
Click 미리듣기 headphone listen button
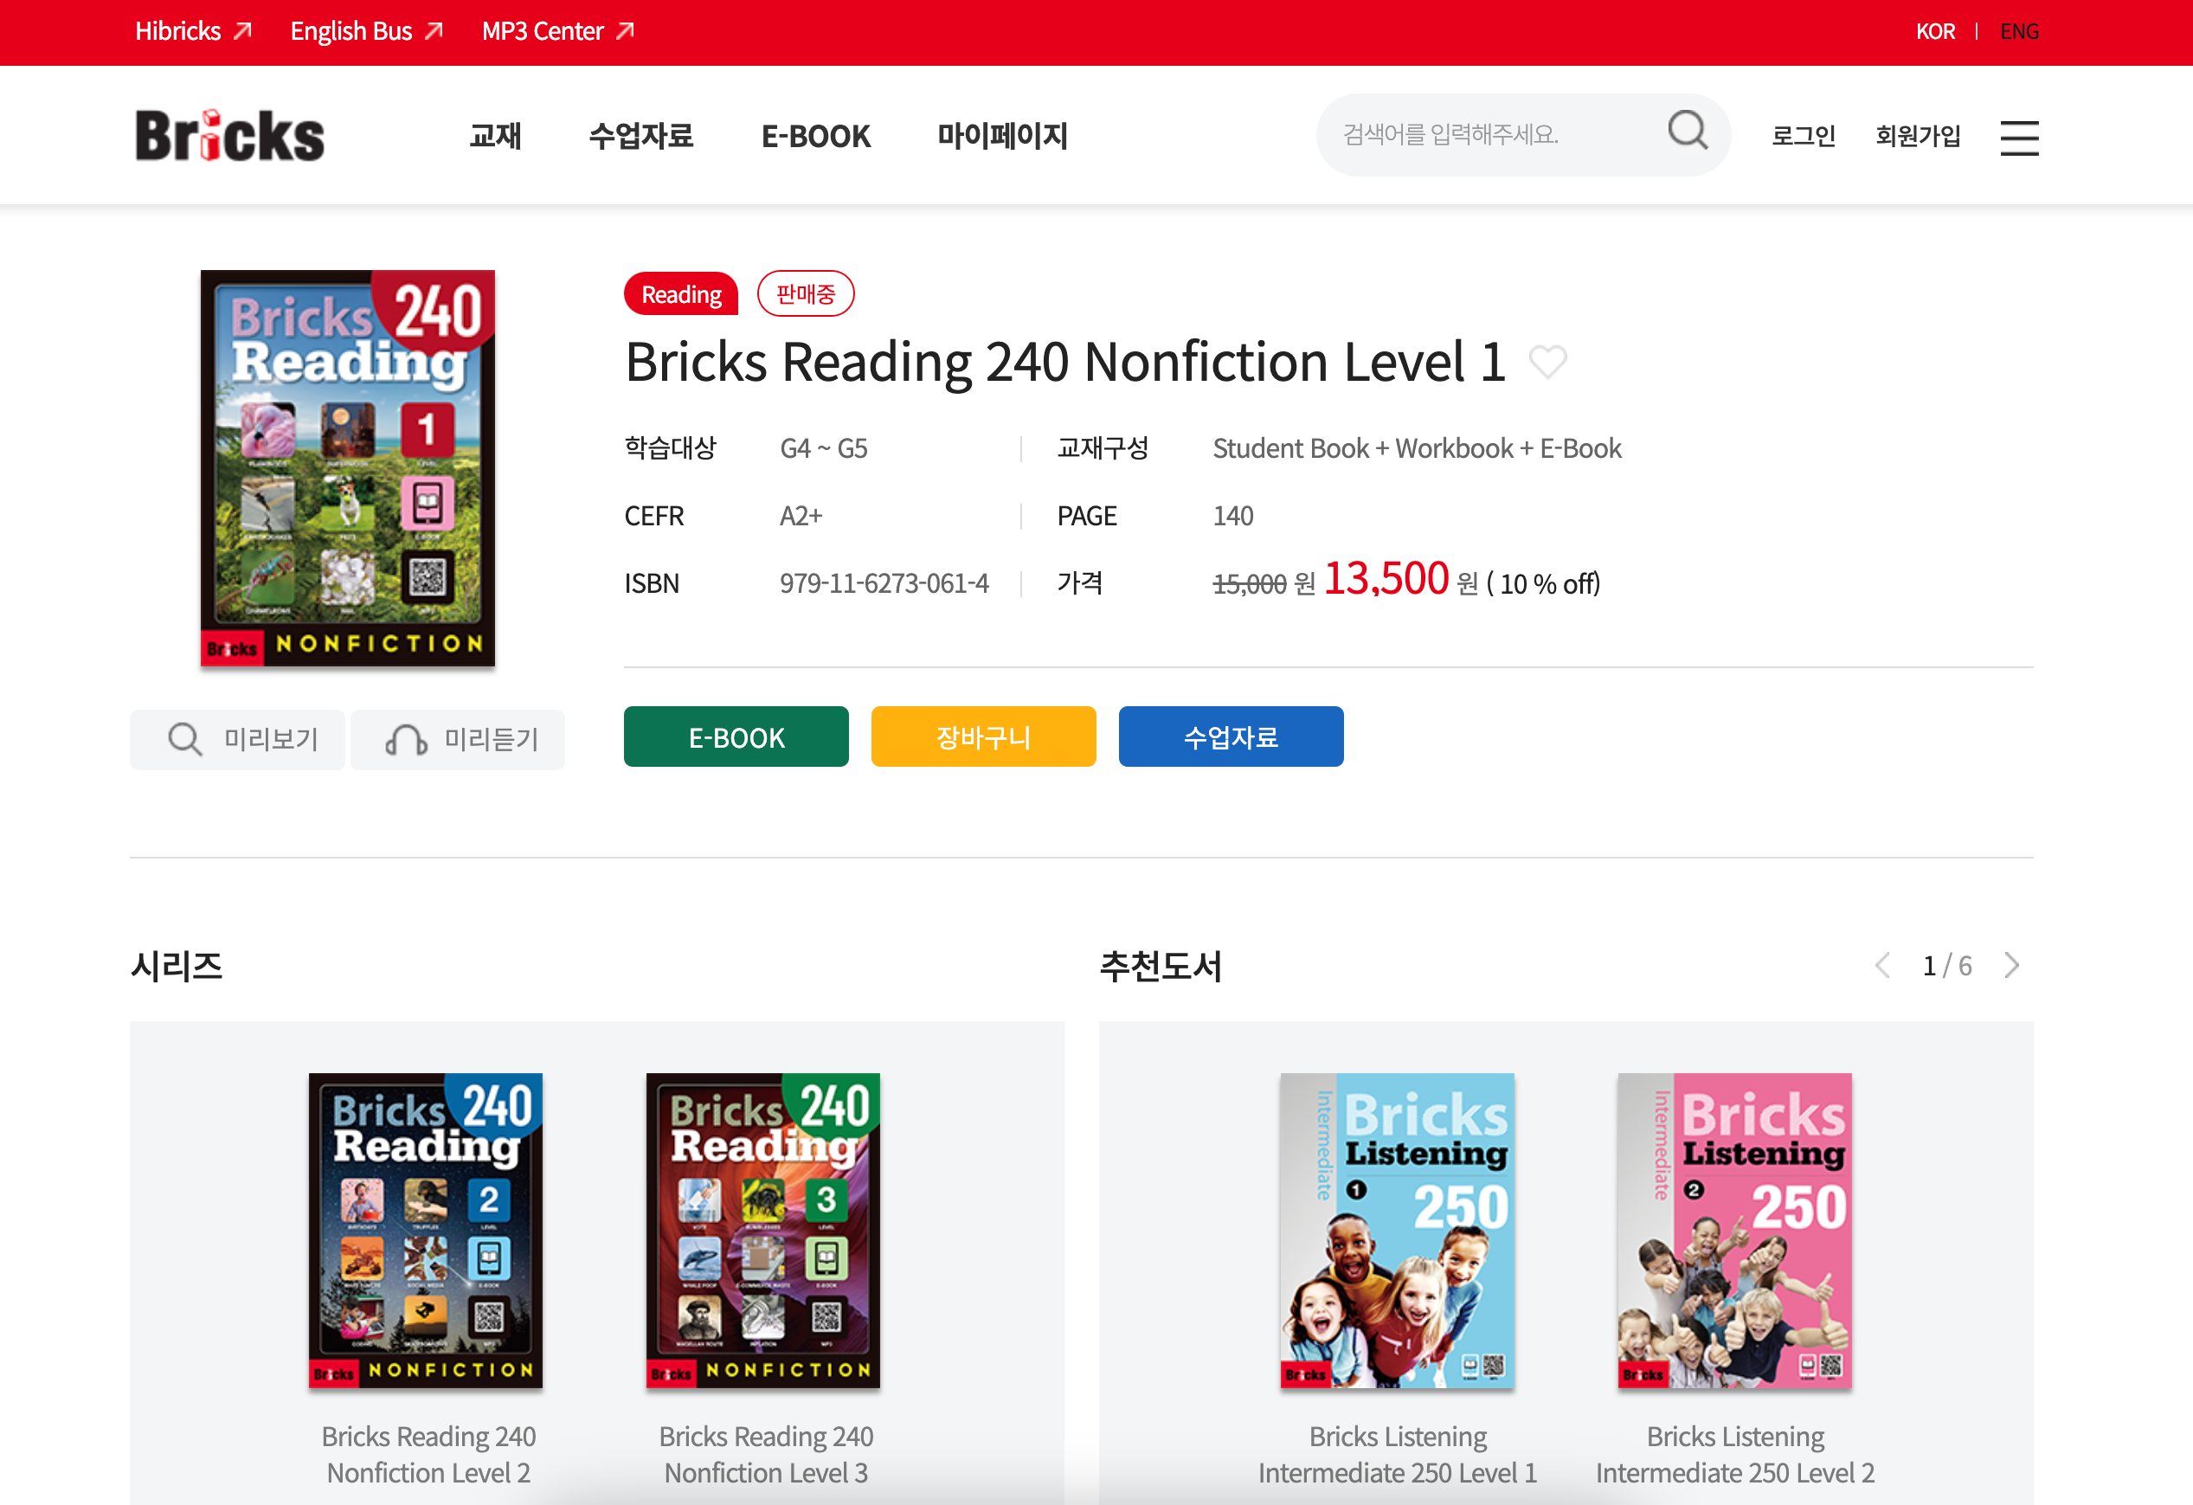(458, 739)
